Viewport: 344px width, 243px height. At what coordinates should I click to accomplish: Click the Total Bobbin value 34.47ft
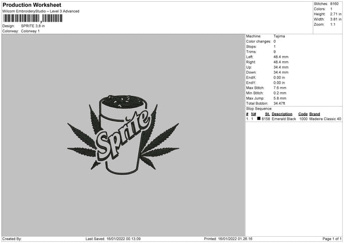pos(279,104)
